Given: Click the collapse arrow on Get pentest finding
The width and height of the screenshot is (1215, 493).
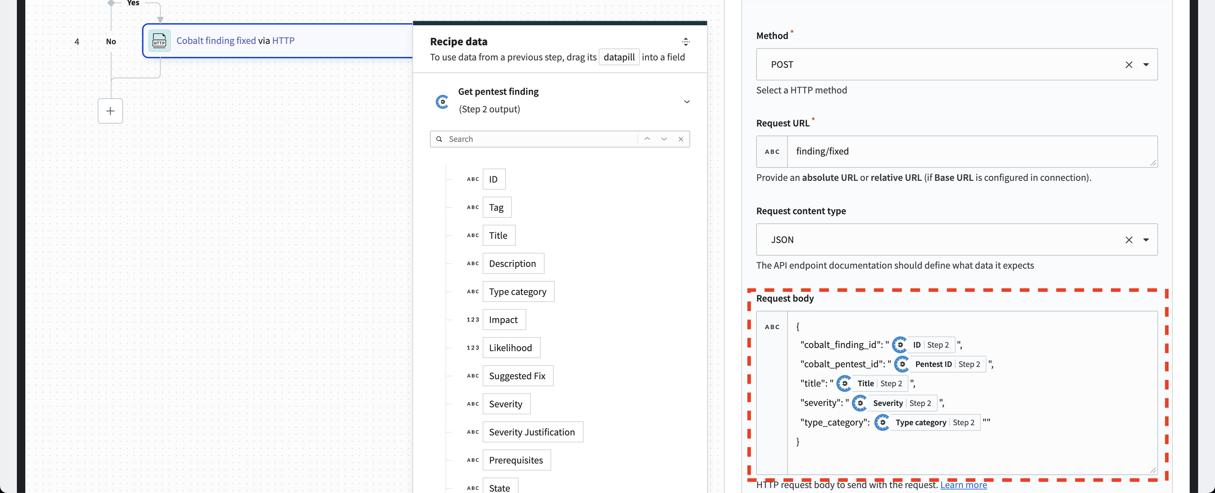Looking at the screenshot, I should 686,101.
